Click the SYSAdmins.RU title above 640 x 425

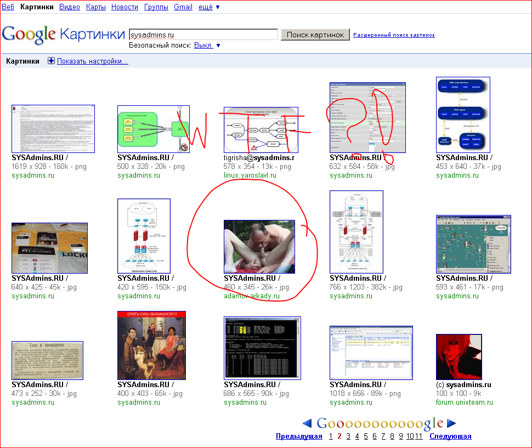point(39,278)
